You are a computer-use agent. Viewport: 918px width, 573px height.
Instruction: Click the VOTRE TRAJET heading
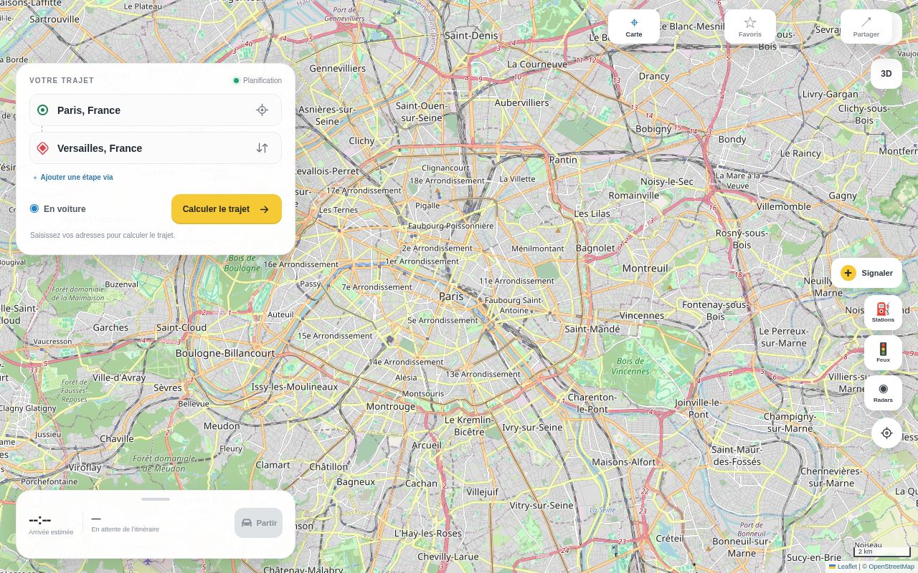pos(62,80)
